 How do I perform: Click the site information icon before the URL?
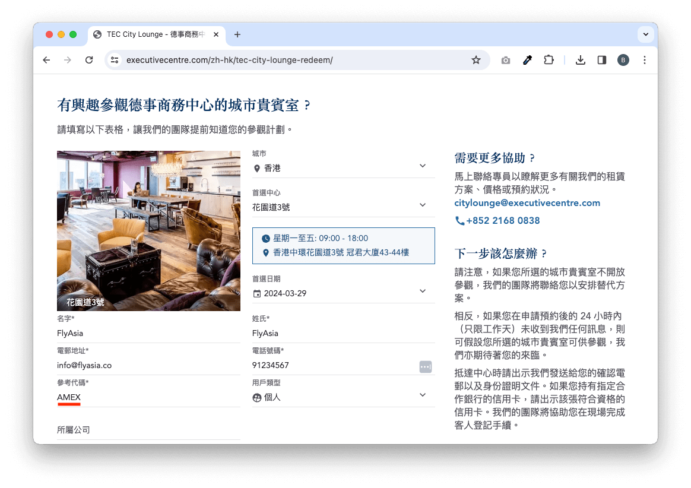(x=115, y=60)
